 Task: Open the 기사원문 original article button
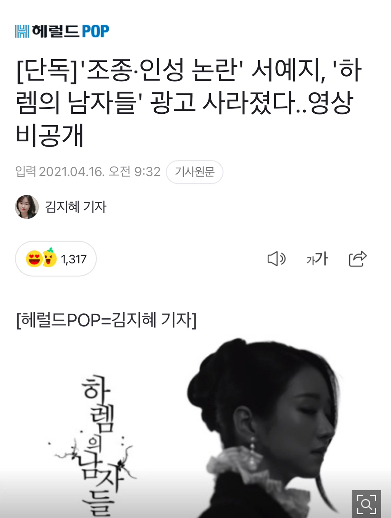pyautogui.click(x=195, y=172)
